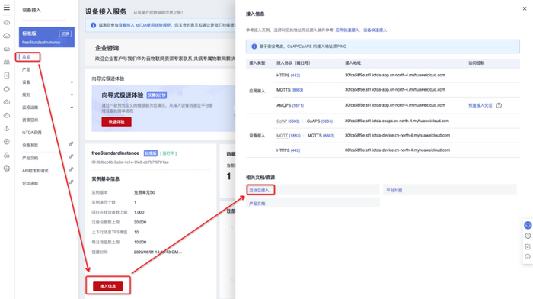Click the MQTT (1883) protocol label
This screenshot has height=299, width=533.
(289, 136)
